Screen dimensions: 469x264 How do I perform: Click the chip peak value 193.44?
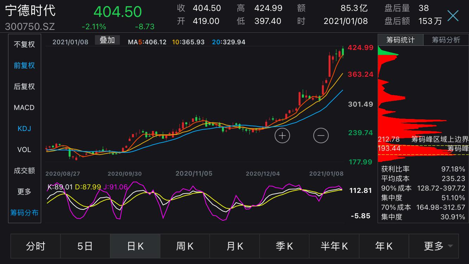pos(389,149)
